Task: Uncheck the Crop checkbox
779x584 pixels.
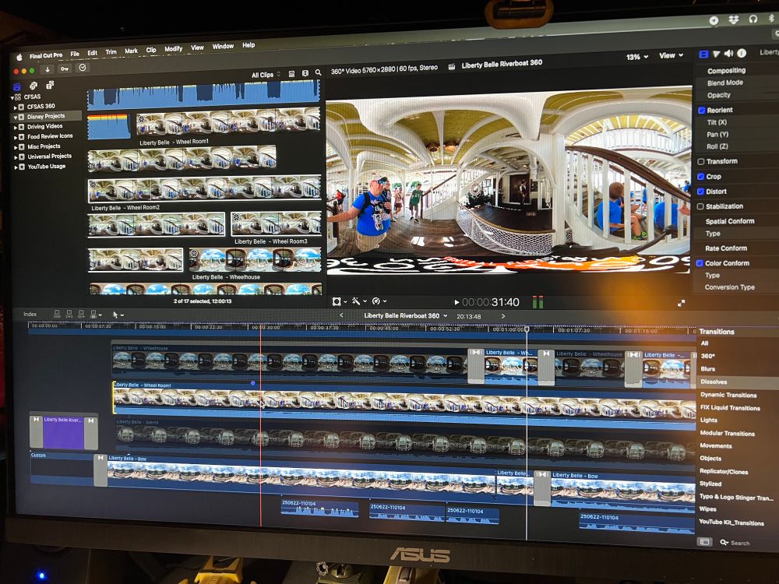Action: pyautogui.click(x=700, y=176)
